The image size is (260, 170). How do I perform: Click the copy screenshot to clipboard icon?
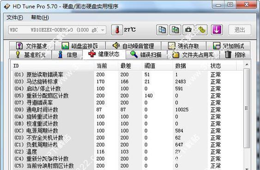(x=175, y=30)
